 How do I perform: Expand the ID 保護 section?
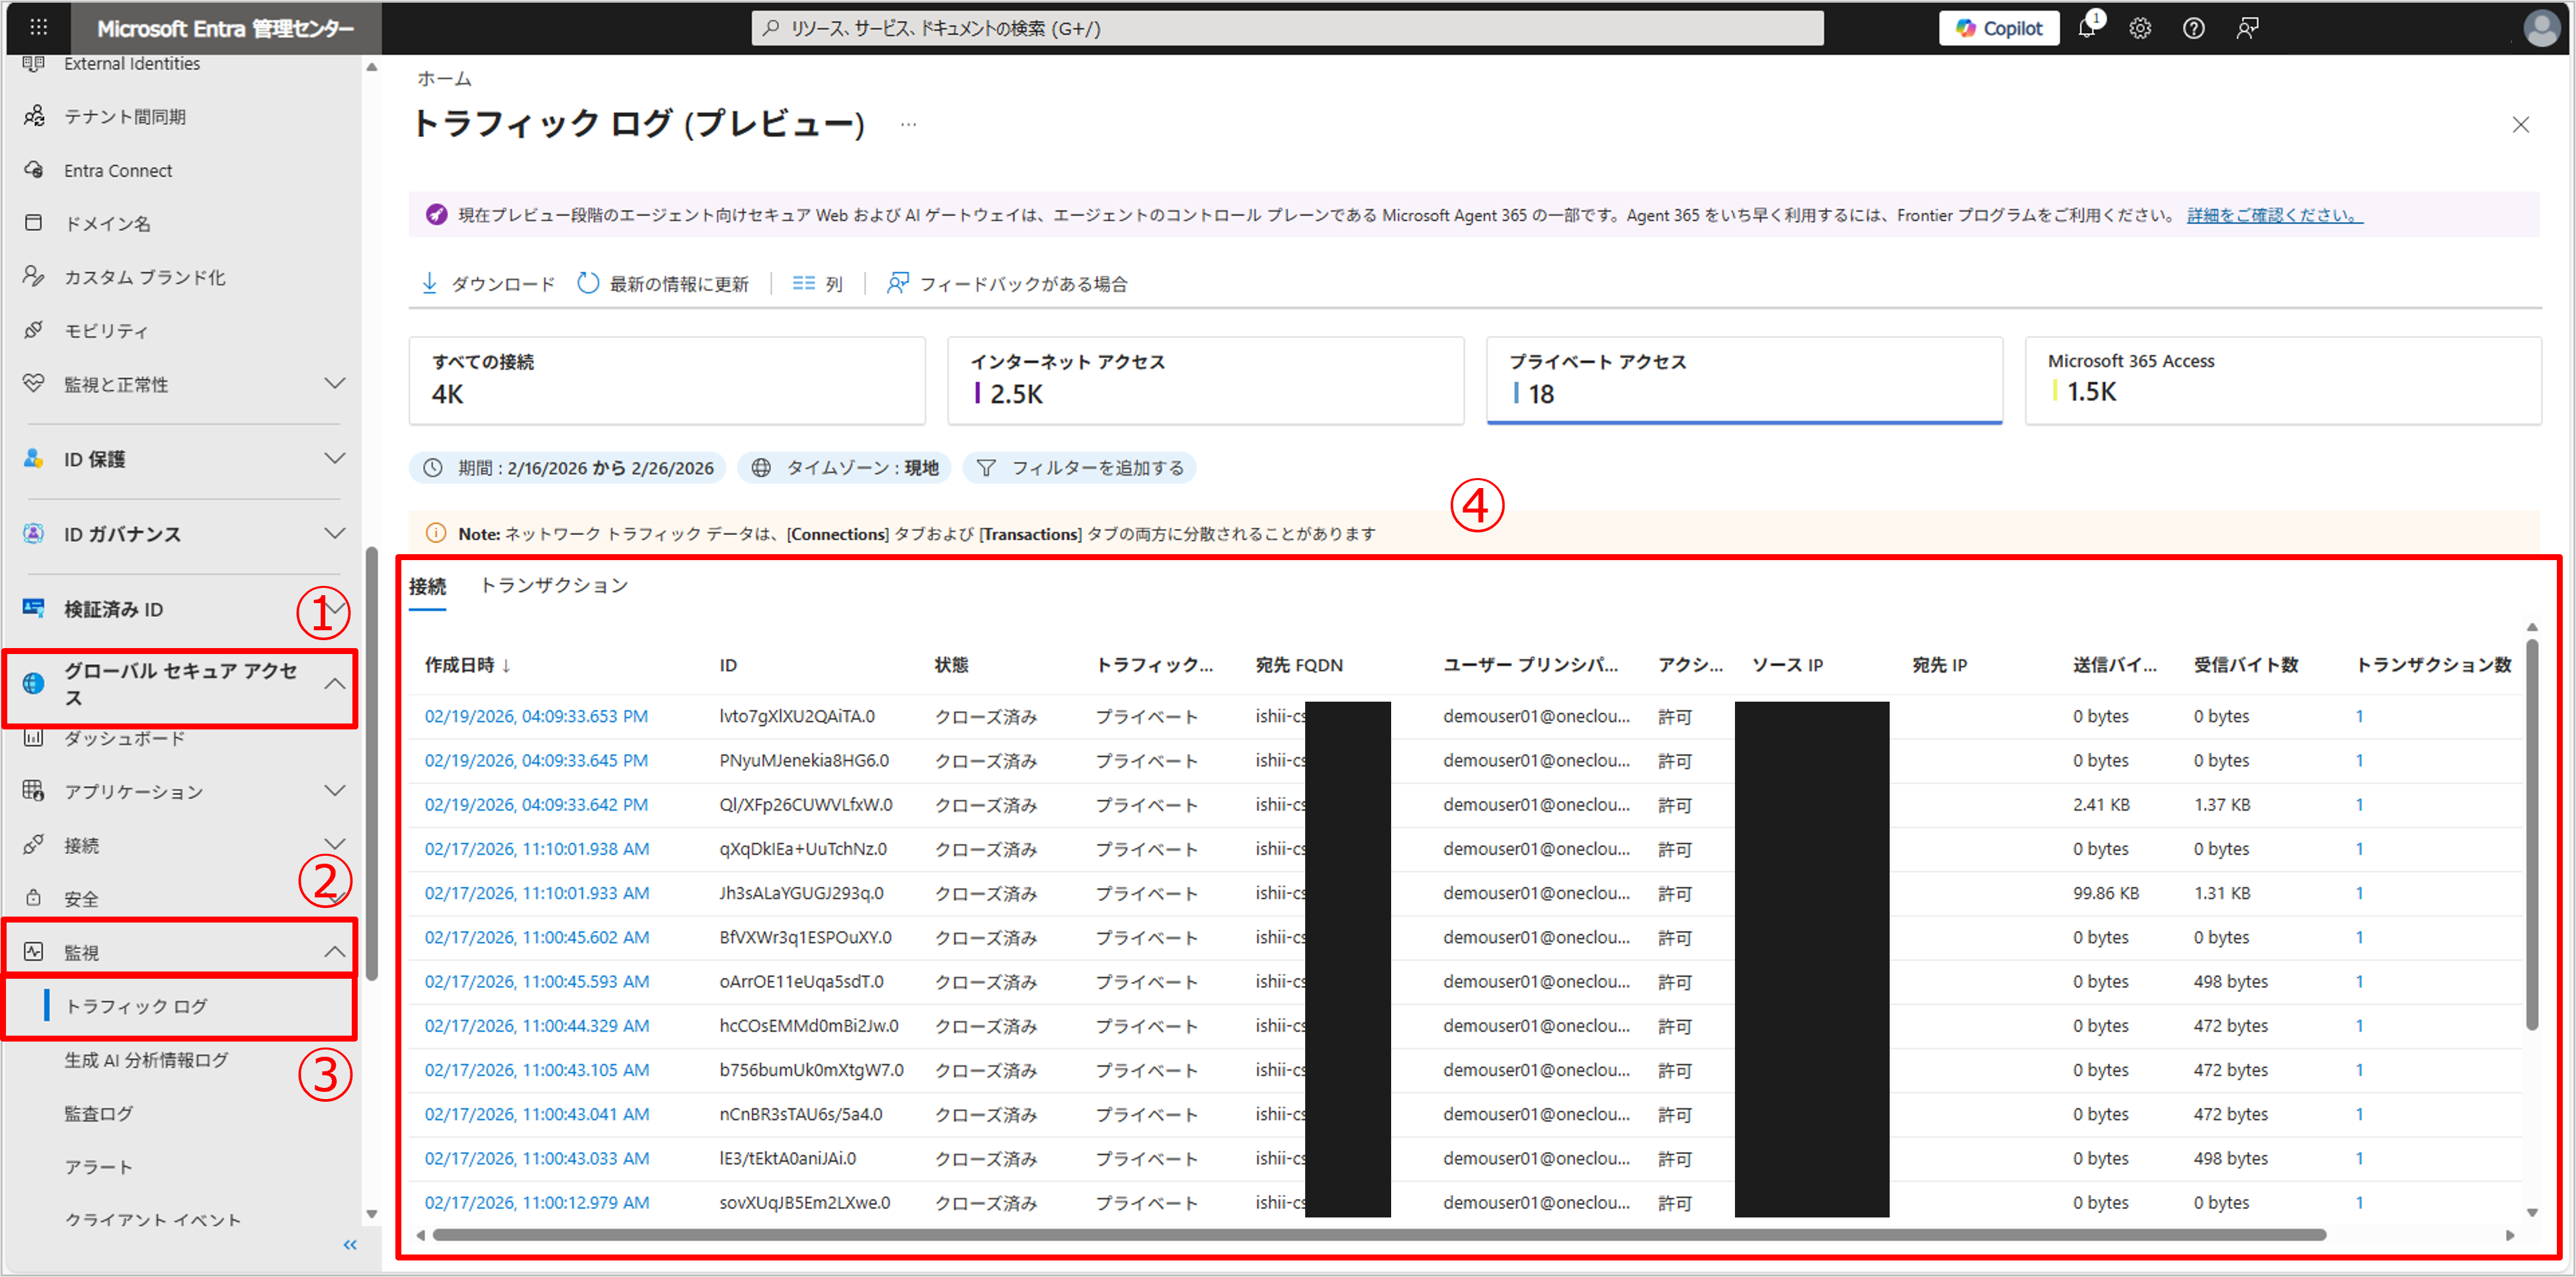(335, 458)
